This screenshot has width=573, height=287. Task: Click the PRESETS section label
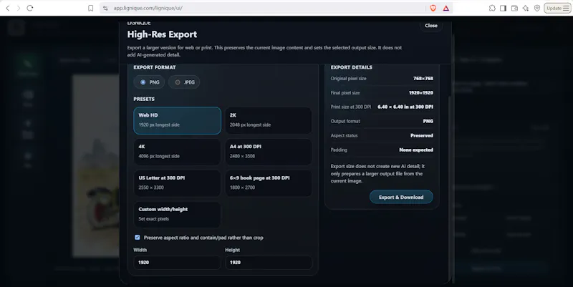(x=144, y=99)
